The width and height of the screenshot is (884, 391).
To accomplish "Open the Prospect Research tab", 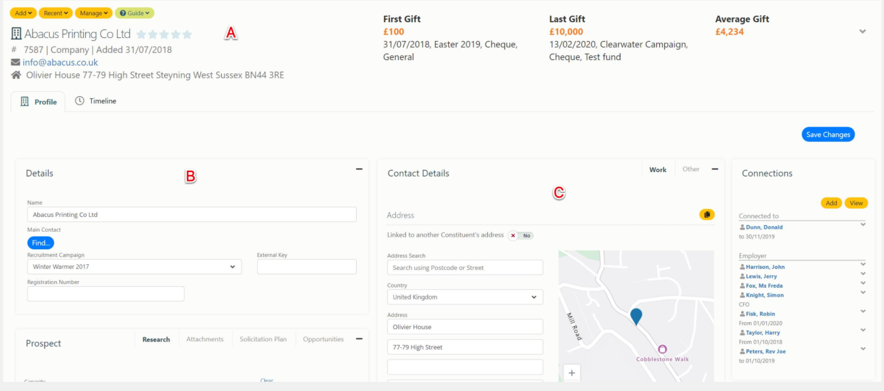I will click(x=156, y=339).
